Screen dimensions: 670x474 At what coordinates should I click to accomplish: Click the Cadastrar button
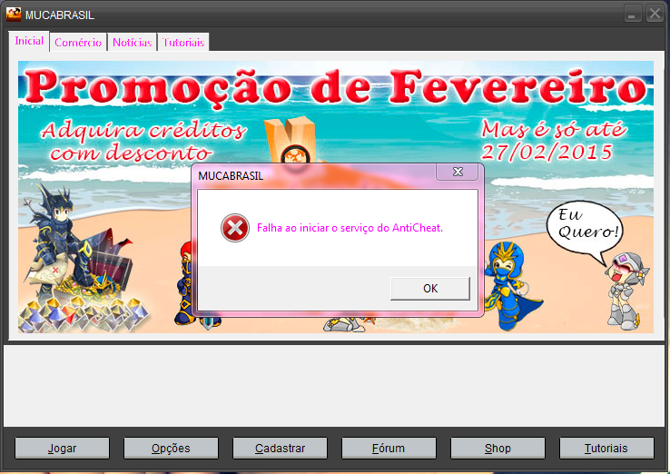pyautogui.click(x=280, y=449)
